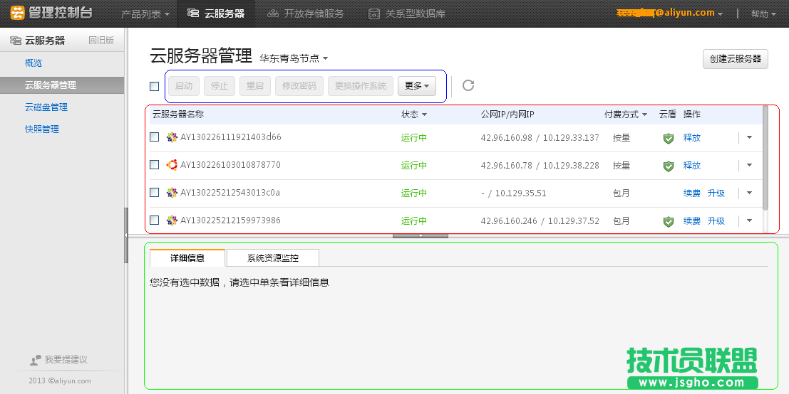Click the 启动 start button
Viewport: 789px width, 394px height.
pyautogui.click(x=184, y=86)
